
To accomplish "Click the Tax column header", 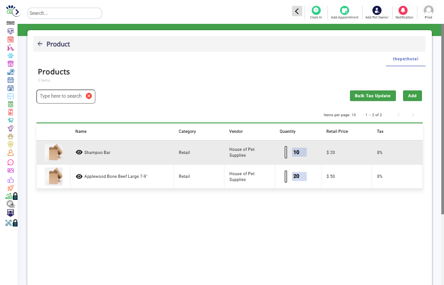I will pyautogui.click(x=380, y=131).
